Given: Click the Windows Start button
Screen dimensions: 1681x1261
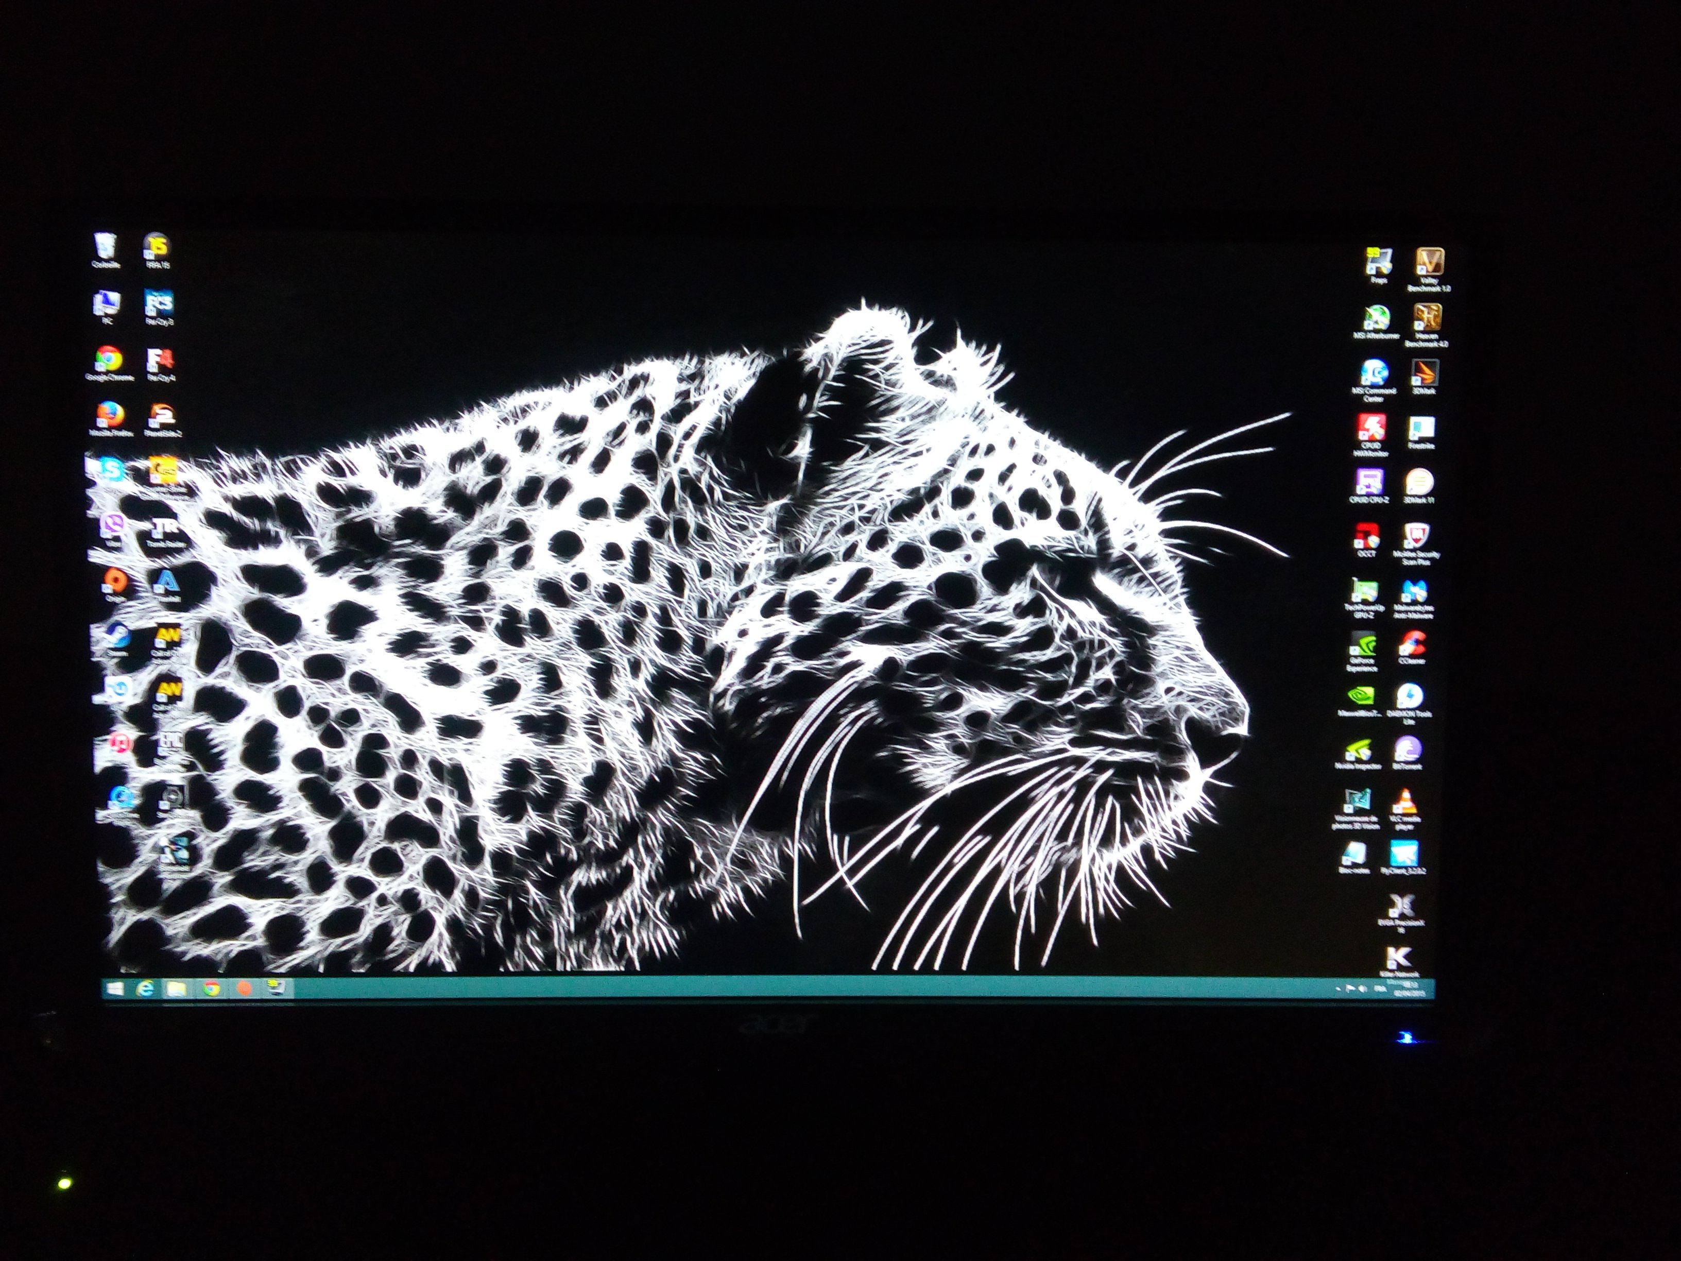Looking at the screenshot, I should click(x=116, y=989).
